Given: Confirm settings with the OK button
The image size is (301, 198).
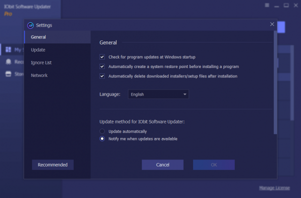Looking at the screenshot, I should [214, 164].
